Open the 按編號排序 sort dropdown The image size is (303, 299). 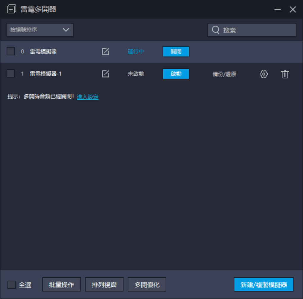pyautogui.click(x=40, y=30)
